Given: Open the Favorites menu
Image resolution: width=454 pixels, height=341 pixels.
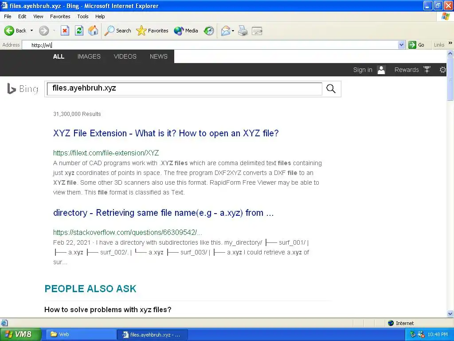Looking at the screenshot, I should [60, 16].
